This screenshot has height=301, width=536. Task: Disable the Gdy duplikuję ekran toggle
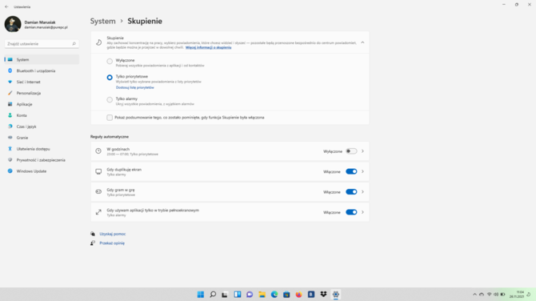click(x=351, y=171)
